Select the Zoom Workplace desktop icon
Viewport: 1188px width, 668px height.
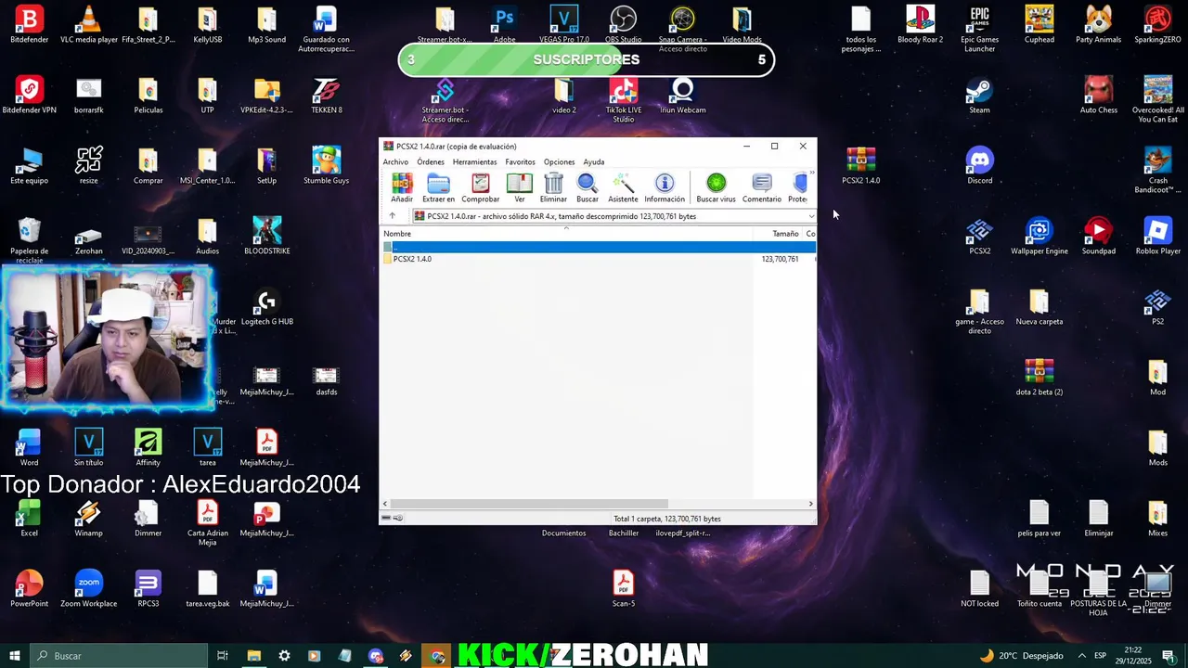[x=88, y=589]
